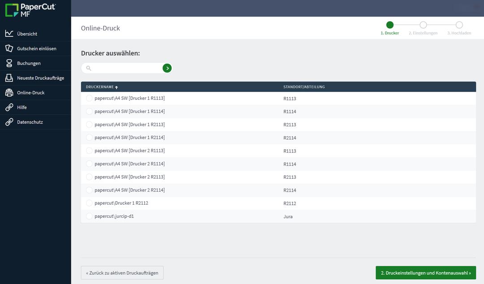484x284 pixels.
Task: Open Neueste Druckaufträge
Action: click(x=35, y=78)
